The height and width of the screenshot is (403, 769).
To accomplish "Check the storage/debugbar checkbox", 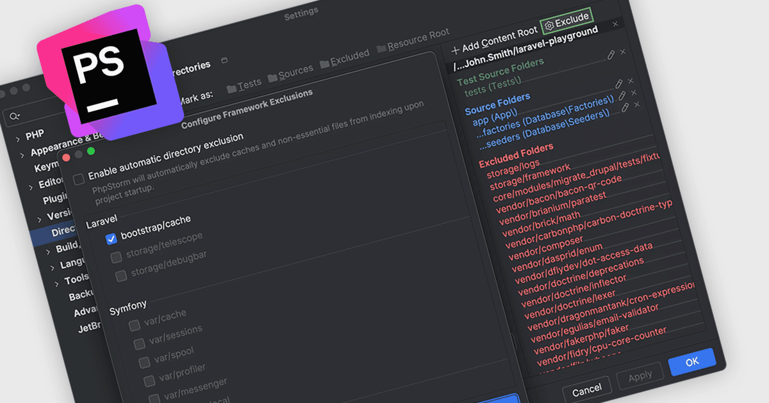I will (121, 276).
